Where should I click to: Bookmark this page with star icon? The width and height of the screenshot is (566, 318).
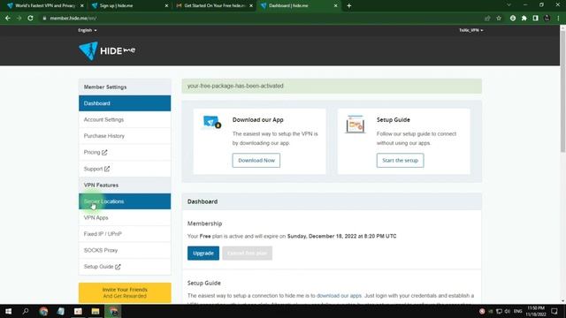pos(499,18)
